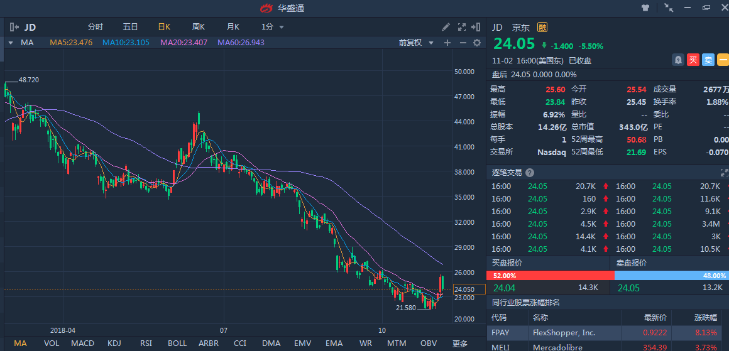This screenshot has height=351, width=729.
Task: Click the 同行业股票涨幅排名 section title
Action: click(x=526, y=303)
